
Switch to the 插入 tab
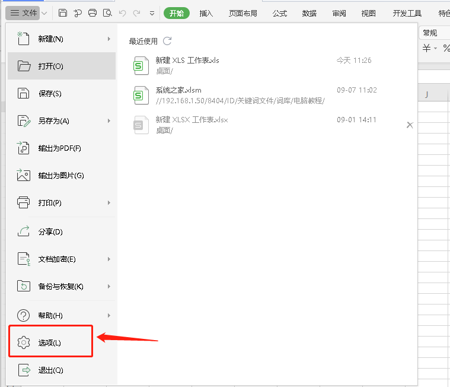pyautogui.click(x=206, y=13)
